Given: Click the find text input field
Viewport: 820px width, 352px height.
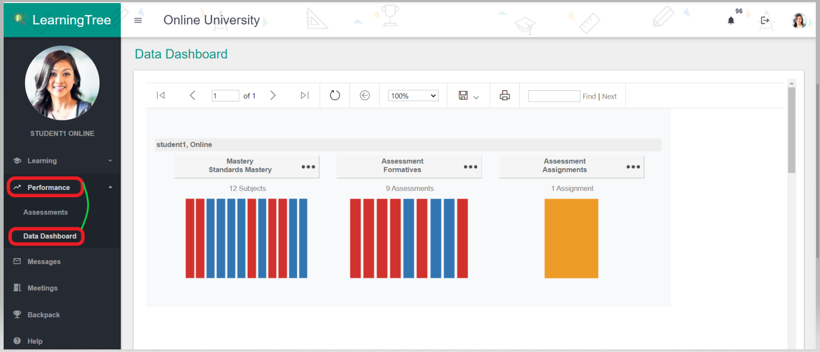Looking at the screenshot, I should pos(554,96).
